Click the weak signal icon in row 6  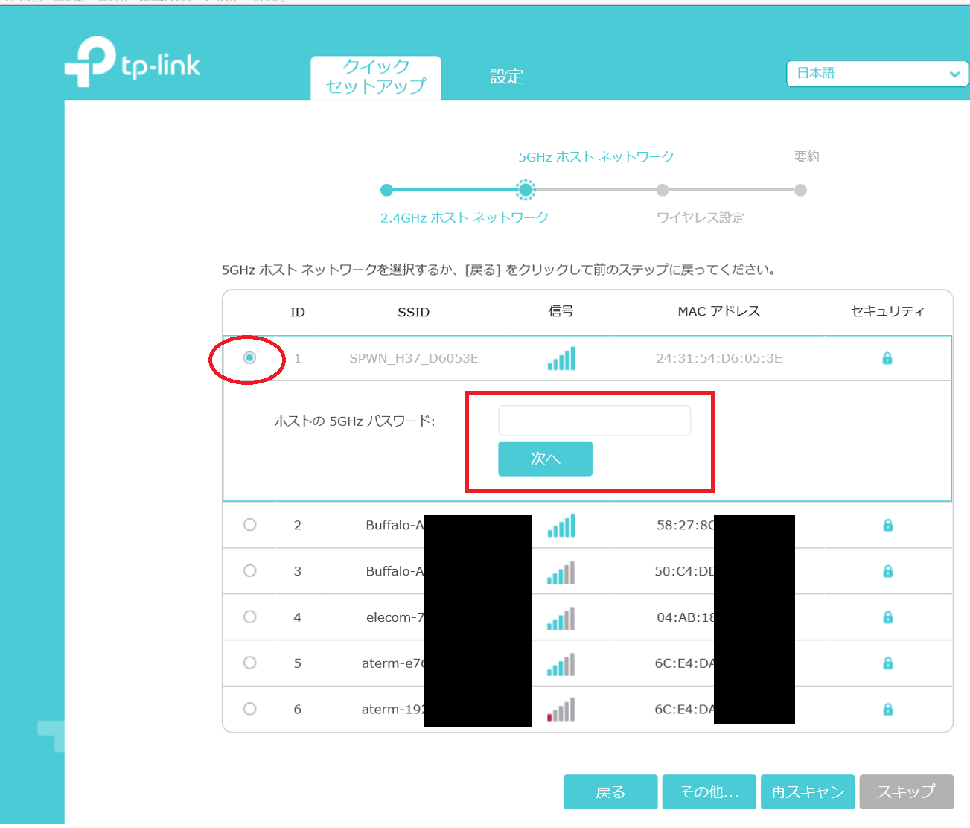(561, 710)
